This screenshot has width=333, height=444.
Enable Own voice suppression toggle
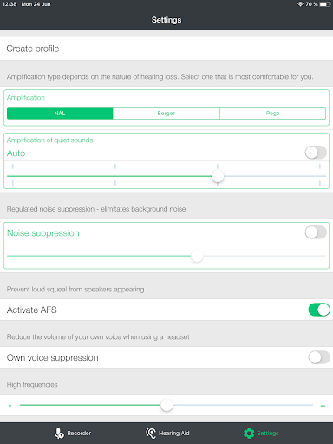[x=319, y=357]
